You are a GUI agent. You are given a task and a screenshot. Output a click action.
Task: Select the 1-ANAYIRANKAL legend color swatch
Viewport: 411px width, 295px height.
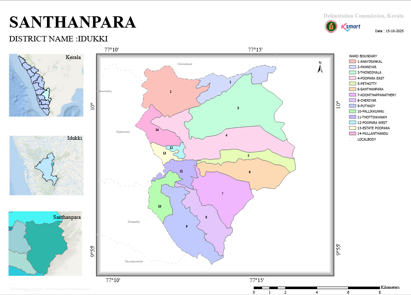click(352, 62)
